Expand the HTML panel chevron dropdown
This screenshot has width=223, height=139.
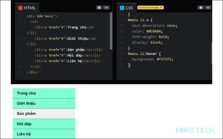coord(106,8)
